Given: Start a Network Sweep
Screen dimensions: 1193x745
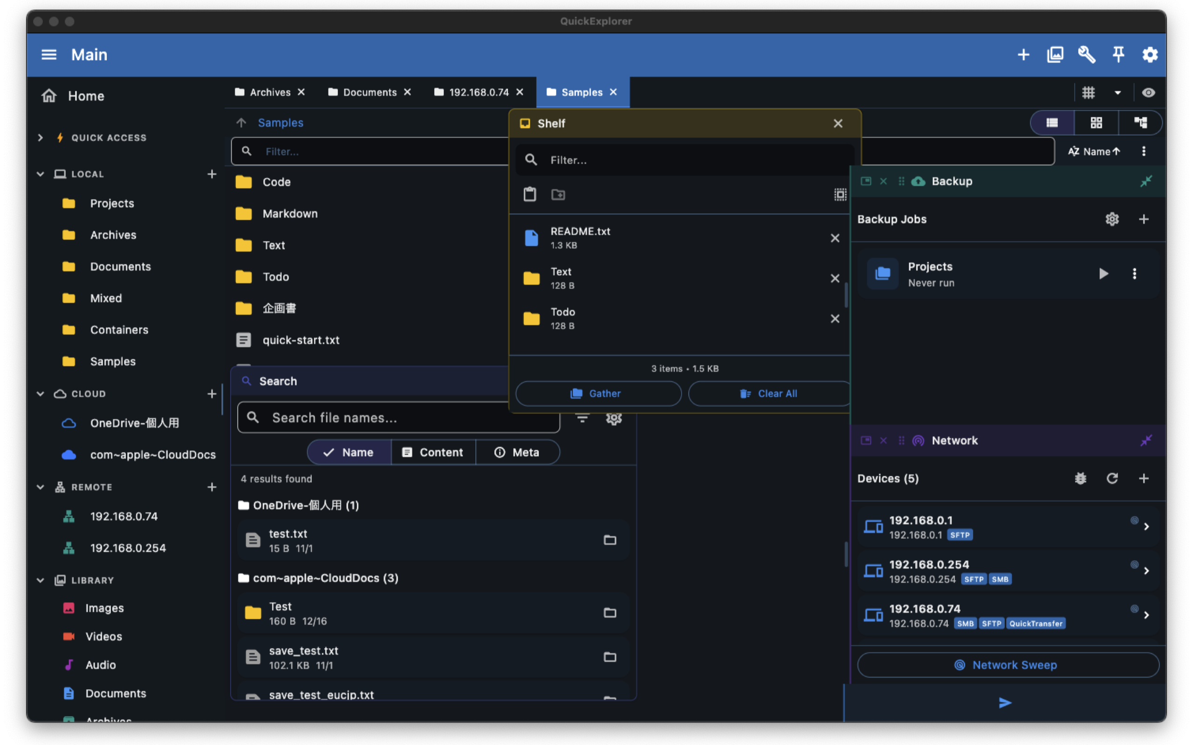Looking at the screenshot, I should [x=1008, y=665].
